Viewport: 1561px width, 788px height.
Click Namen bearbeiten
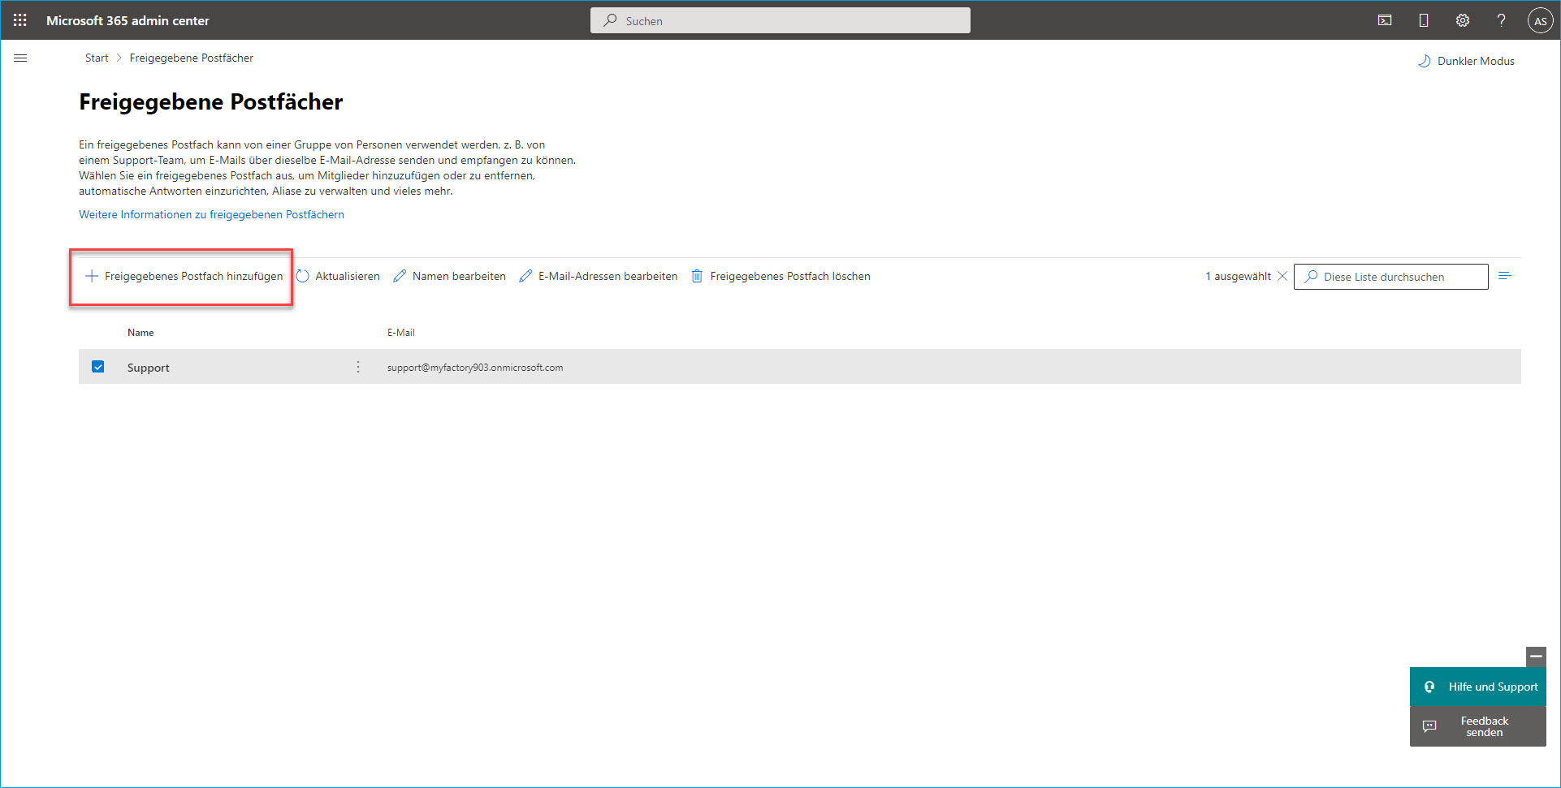(x=449, y=276)
